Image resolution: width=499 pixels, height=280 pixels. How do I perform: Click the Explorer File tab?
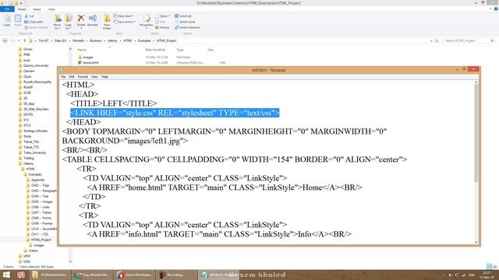pyautogui.click(x=7, y=9)
